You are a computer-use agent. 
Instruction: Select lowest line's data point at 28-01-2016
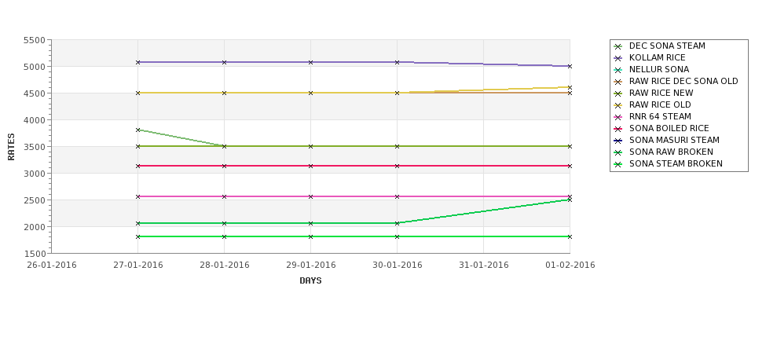click(x=225, y=236)
